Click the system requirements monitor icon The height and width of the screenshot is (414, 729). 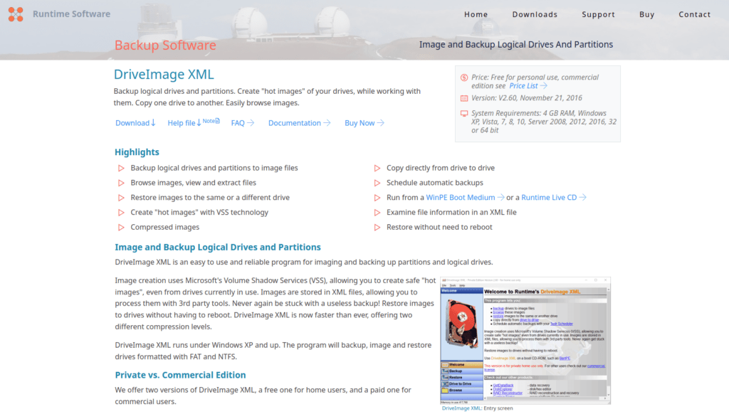[x=464, y=113]
